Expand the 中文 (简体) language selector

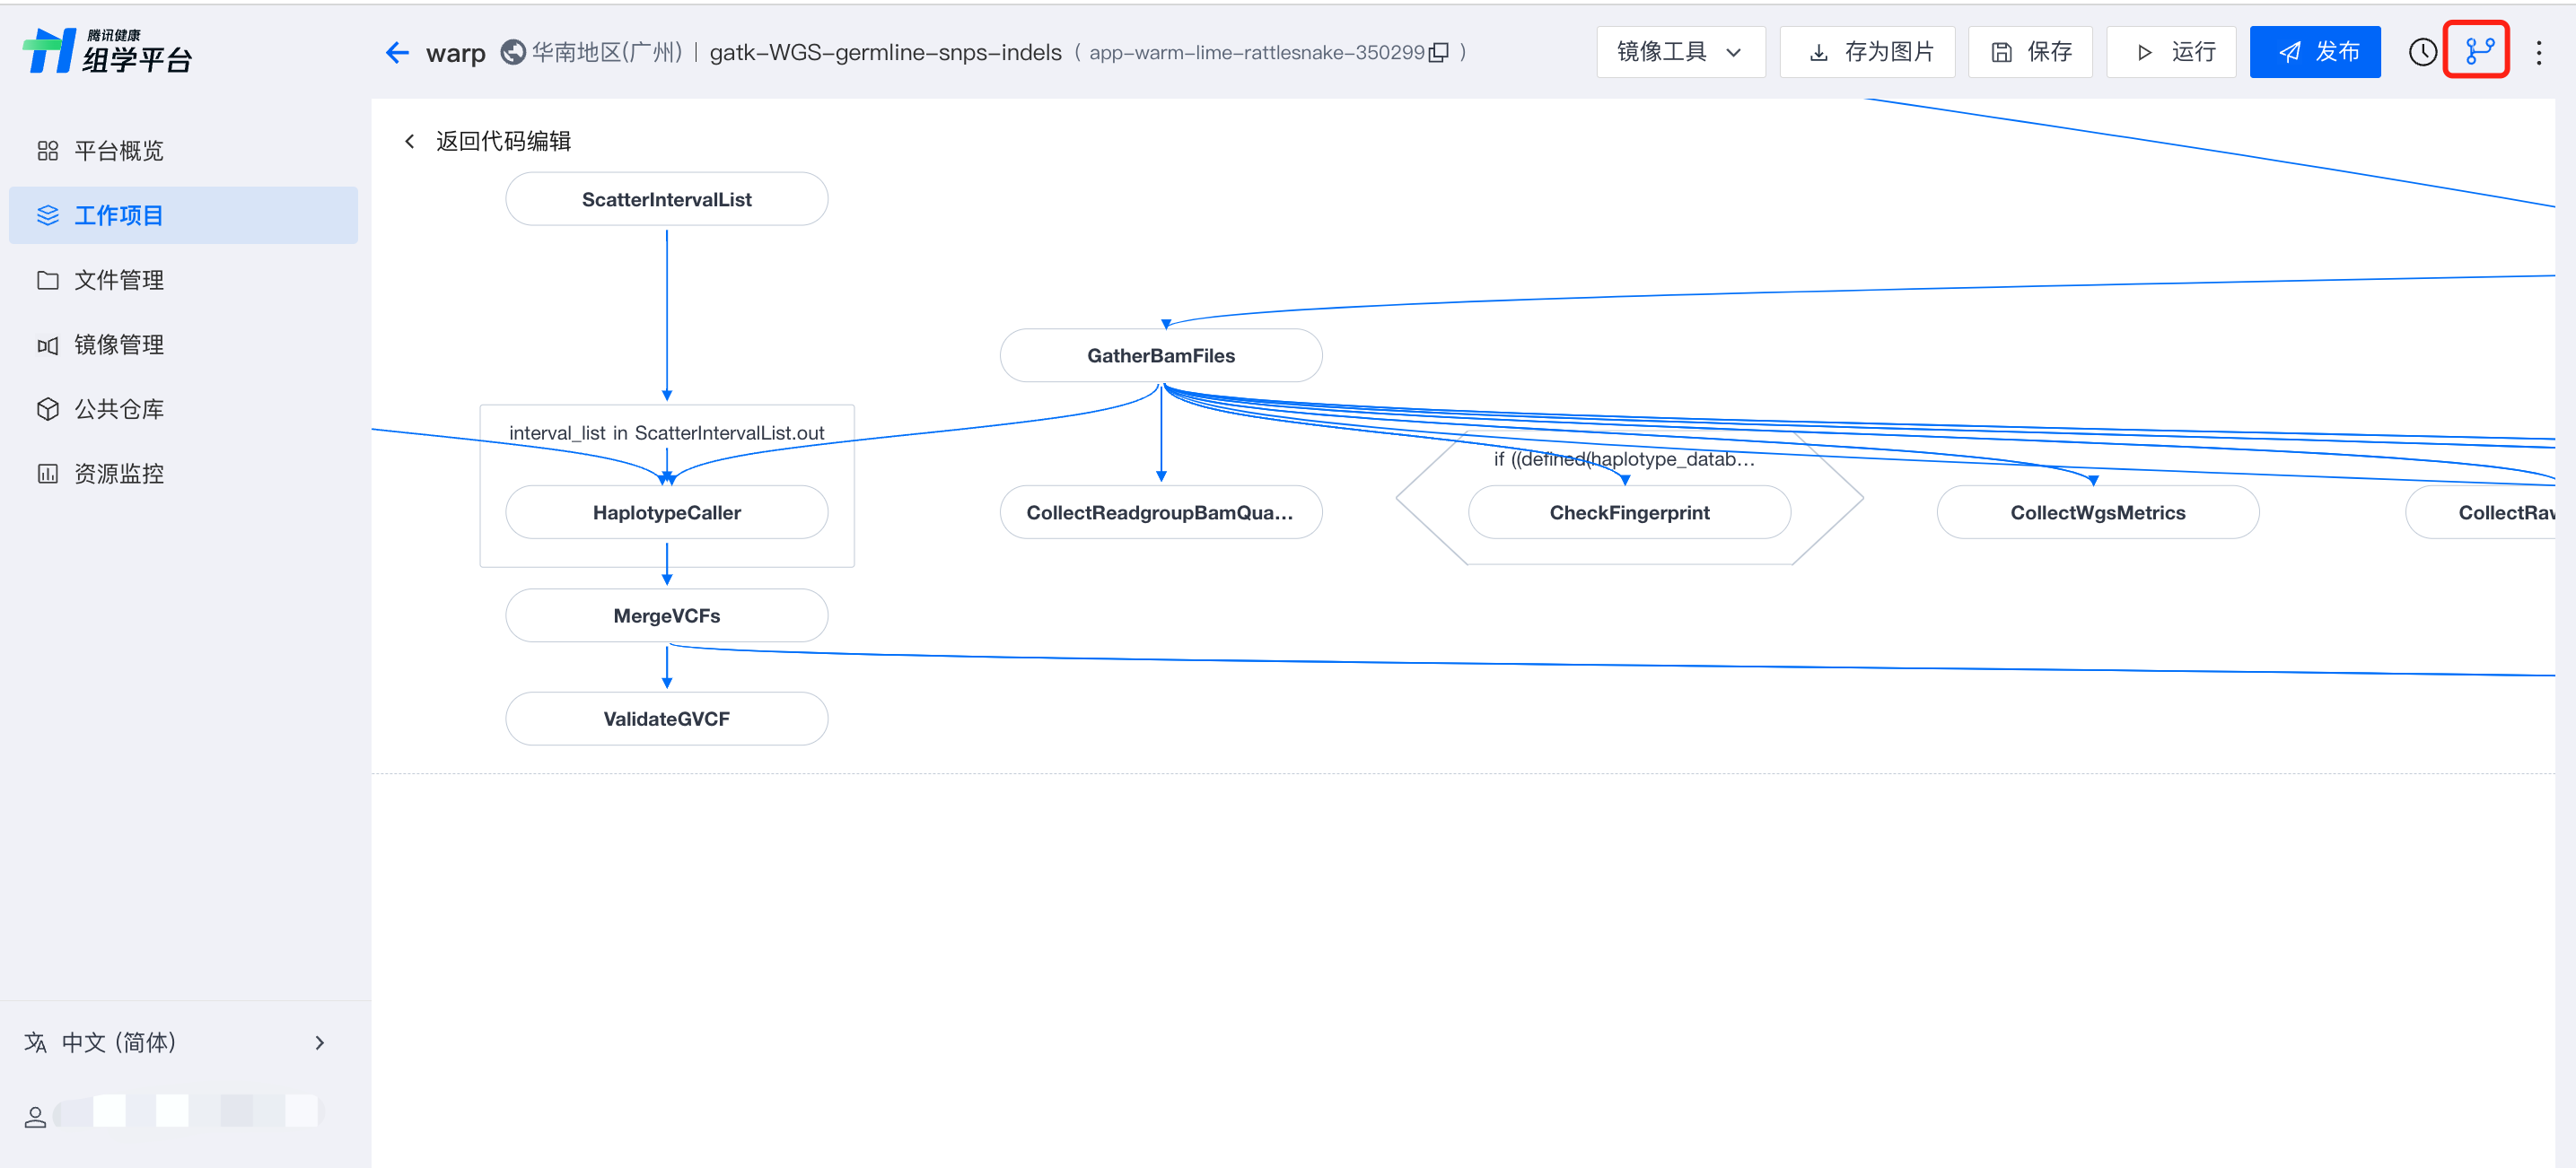coord(175,1042)
